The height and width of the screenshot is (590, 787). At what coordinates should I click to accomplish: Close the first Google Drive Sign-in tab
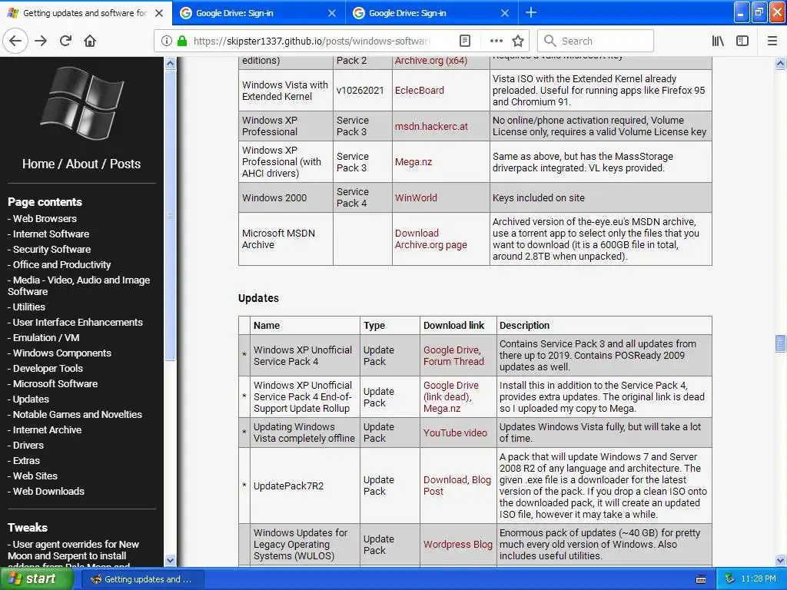point(332,13)
